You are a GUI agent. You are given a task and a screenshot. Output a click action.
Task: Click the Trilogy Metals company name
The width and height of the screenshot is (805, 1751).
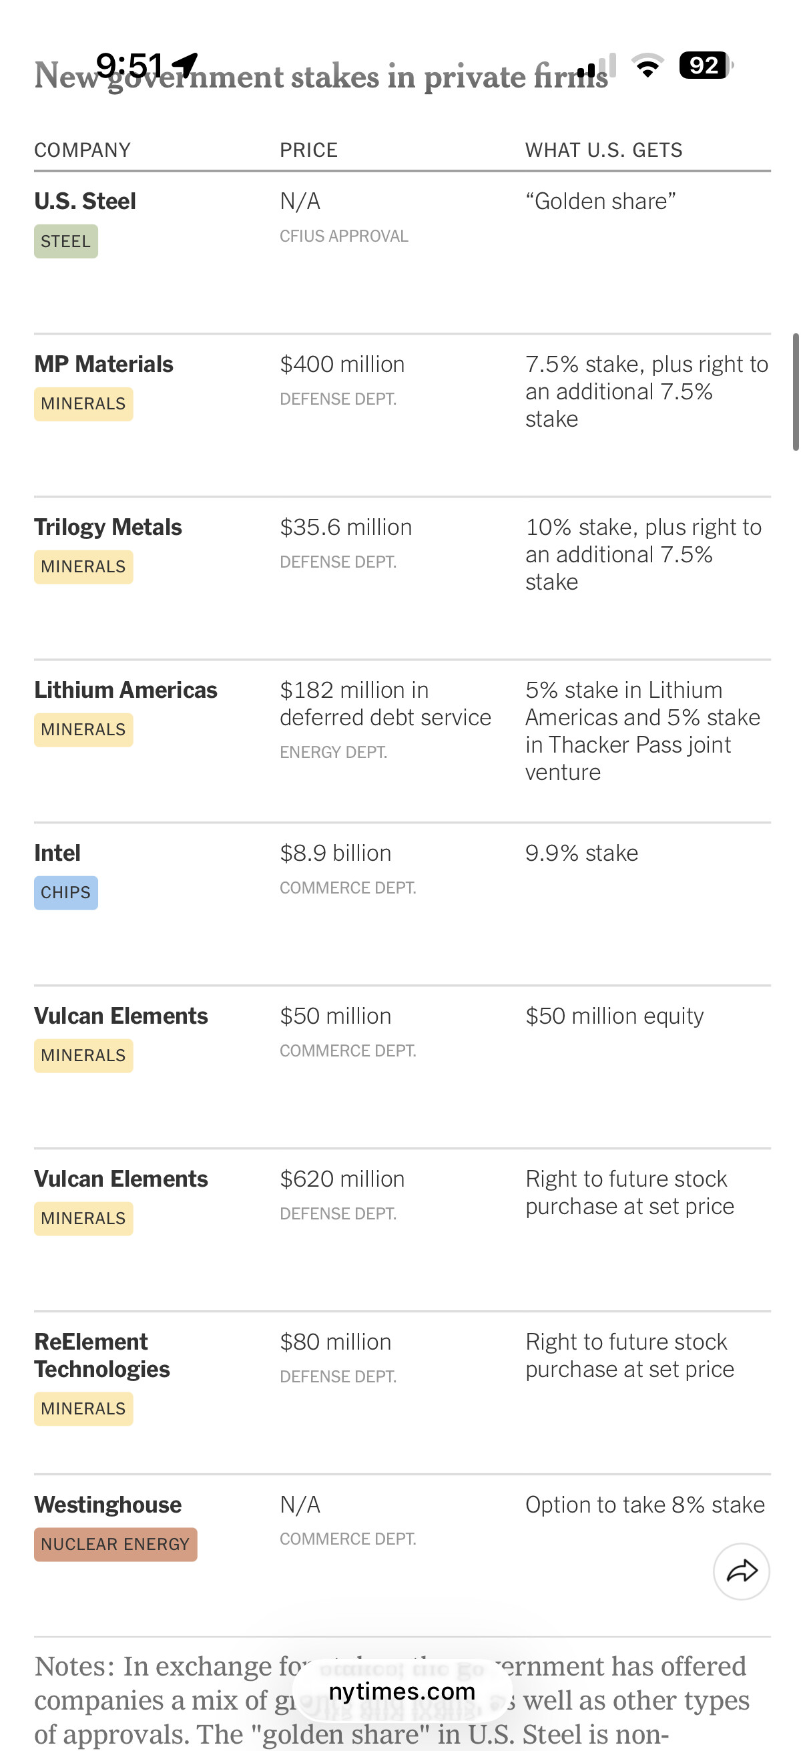point(108,527)
